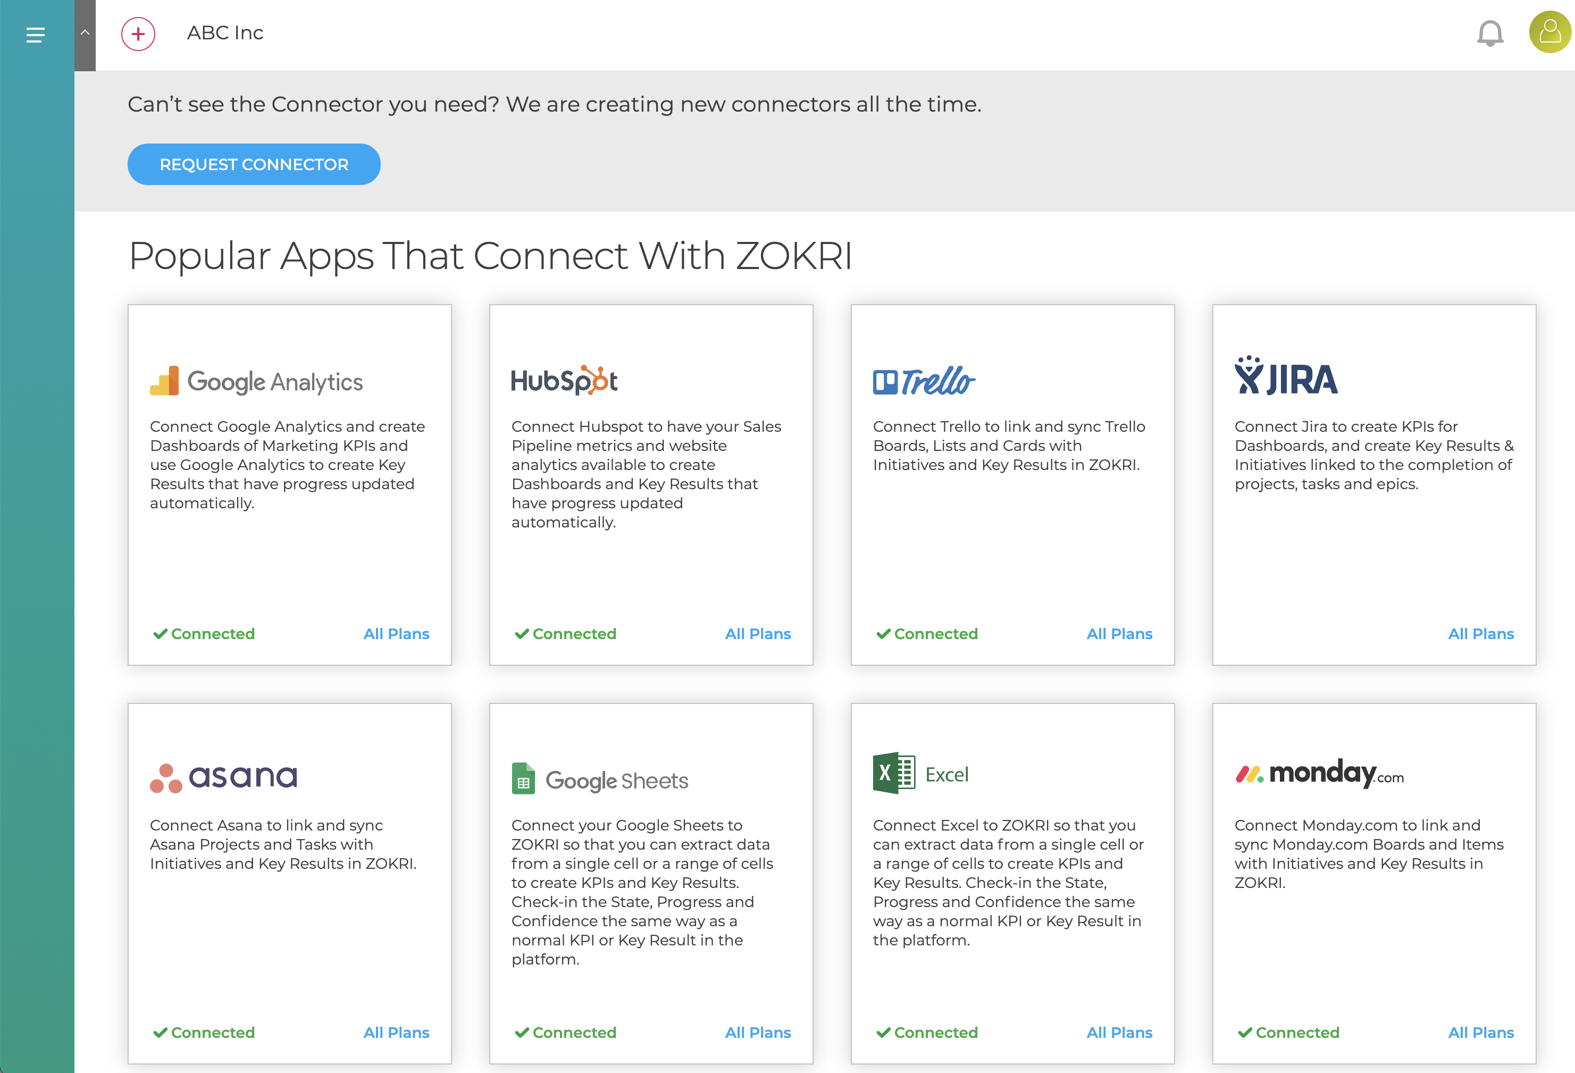Click the Asana Projects description text
This screenshot has width=1575, height=1073.
click(283, 844)
